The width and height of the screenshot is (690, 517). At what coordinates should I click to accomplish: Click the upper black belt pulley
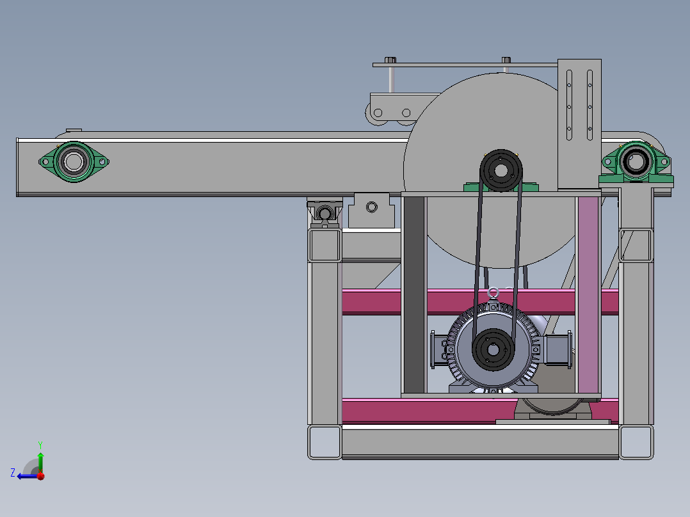(x=501, y=171)
